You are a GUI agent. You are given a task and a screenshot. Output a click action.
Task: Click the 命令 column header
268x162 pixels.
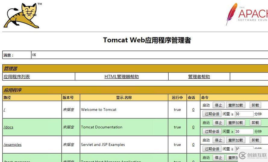click(205, 98)
